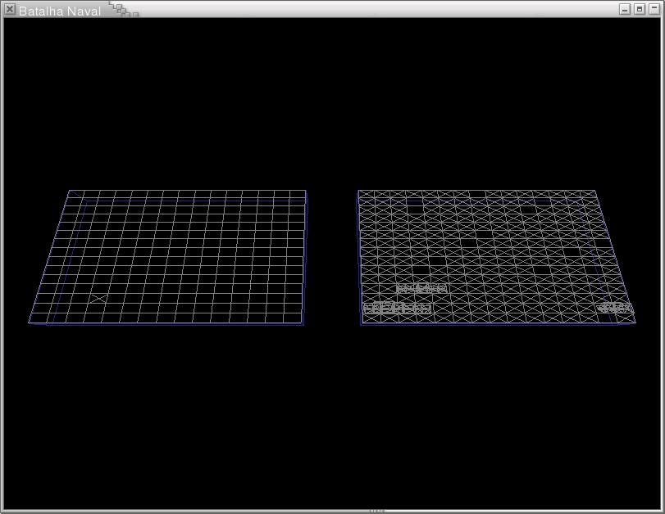Select the ship in the right grid's bottom-left corner

(x=398, y=309)
